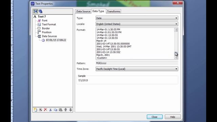Open the Time Zone dropdown
217x122 pixels.
pos(137,69)
